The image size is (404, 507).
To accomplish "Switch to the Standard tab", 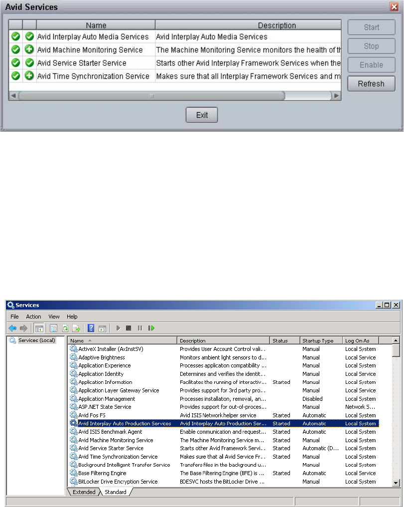I will coord(116,492).
